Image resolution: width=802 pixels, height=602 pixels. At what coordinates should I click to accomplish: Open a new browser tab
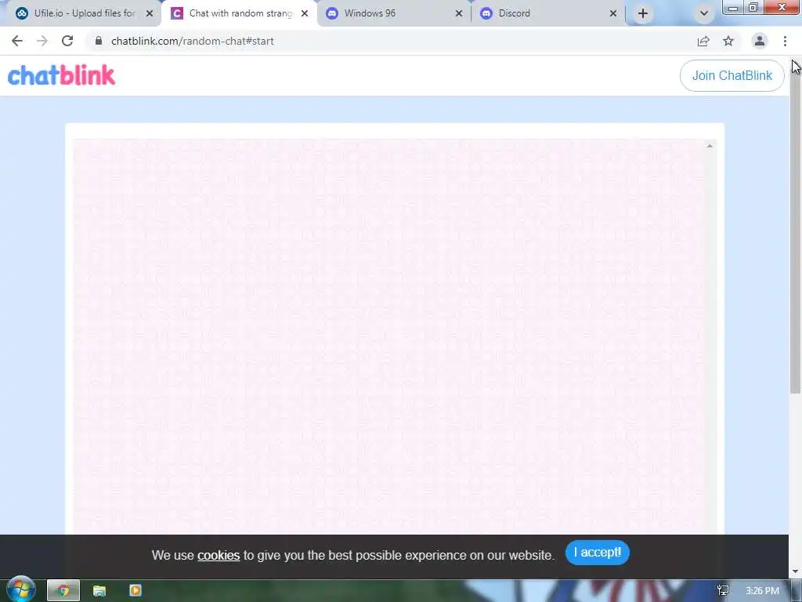(x=643, y=13)
